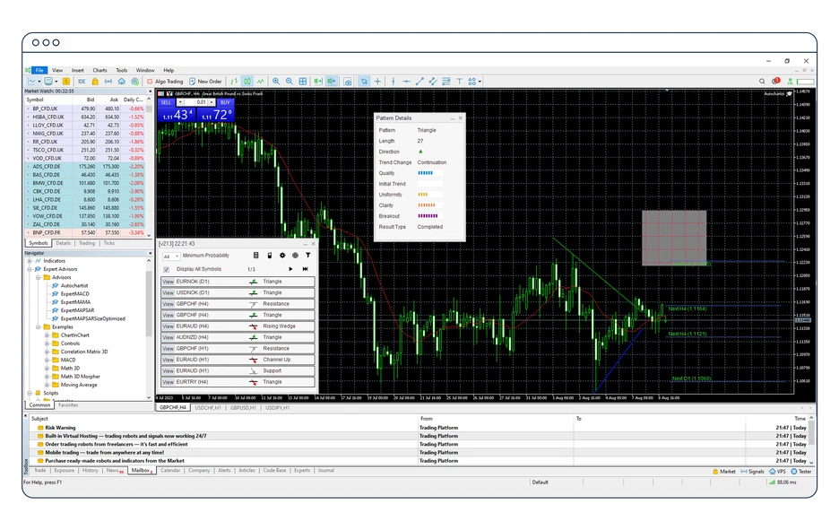The width and height of the screenshot is (839, 530).
Task: Select the equidistant channel tool
Action: coord(432,82)
